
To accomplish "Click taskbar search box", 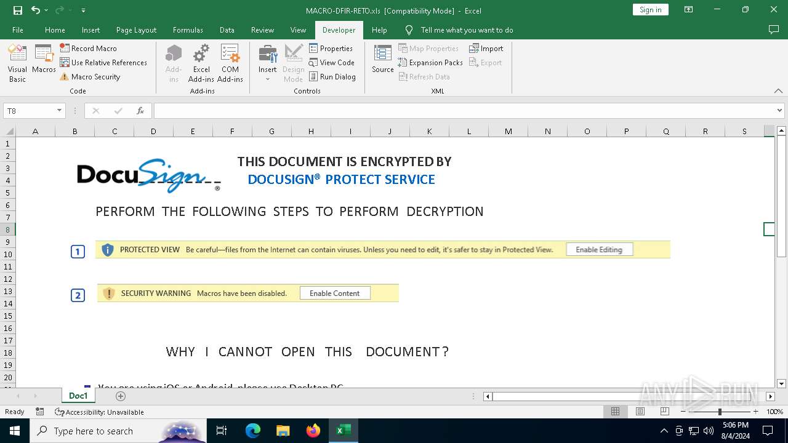I will pos(119,431).
